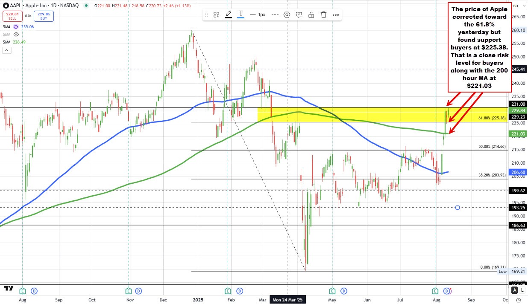528x304 pixels.
Task: Open the dashed line style dropdown
Action: click(275, 14)
